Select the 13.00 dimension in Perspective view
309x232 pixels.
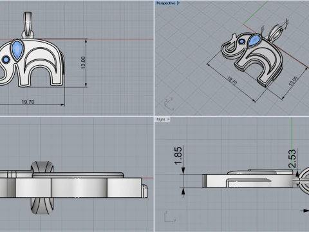click(x=293, y=81)
